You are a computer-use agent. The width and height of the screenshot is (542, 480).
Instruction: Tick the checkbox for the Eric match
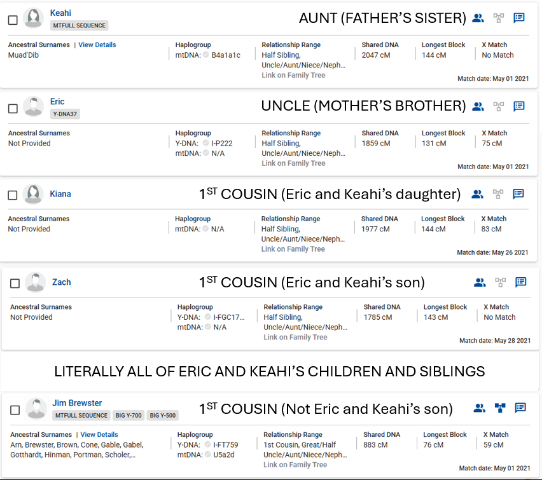click(13, 109)
